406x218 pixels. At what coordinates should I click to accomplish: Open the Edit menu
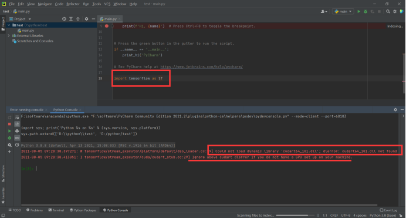pos(21,4)
